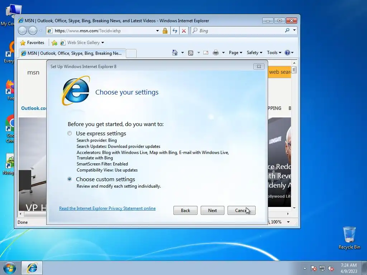The width and height of the screenshot is (367, 275).
Task: Open the zoom level dropdown arrow
Action: (289, 222)
